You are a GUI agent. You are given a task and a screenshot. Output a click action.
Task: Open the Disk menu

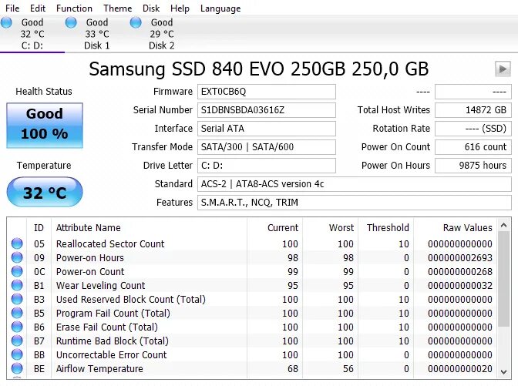151,8
